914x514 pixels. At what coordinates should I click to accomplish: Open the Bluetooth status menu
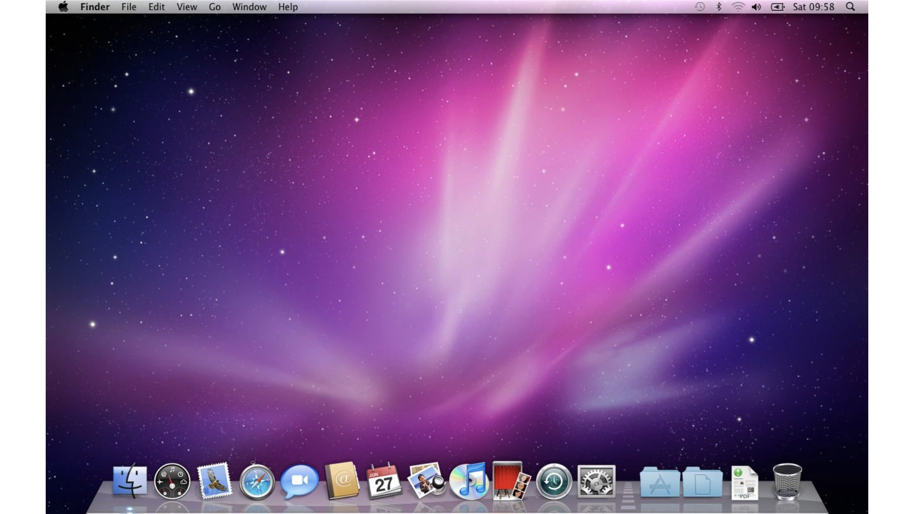(719, 7)
